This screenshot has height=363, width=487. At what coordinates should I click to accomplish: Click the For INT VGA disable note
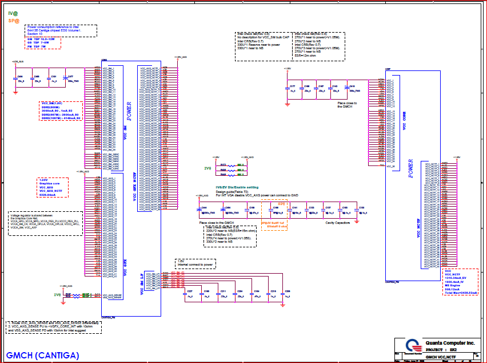tap(257, 195)
